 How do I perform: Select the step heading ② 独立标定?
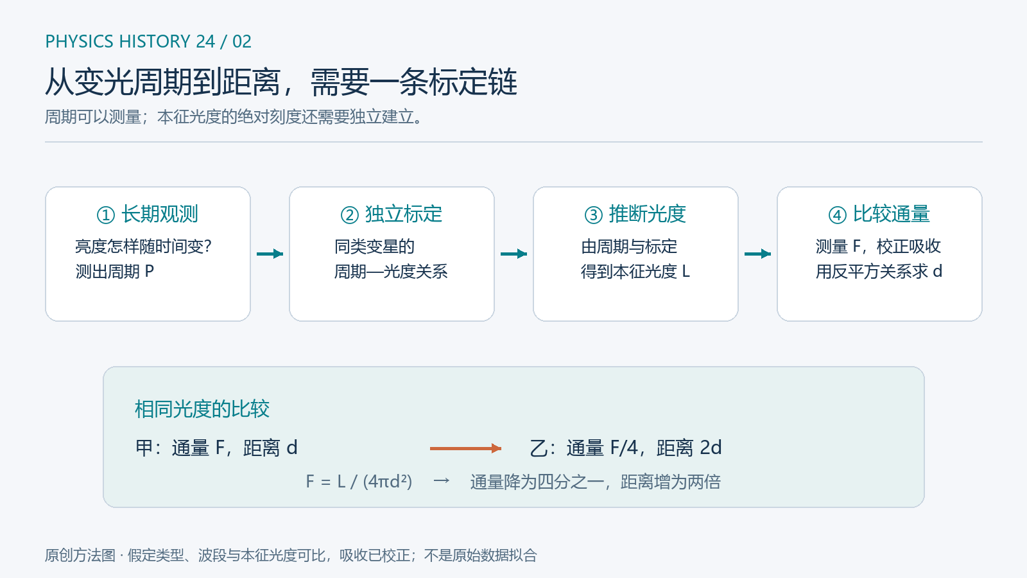[x=392, y=214]
